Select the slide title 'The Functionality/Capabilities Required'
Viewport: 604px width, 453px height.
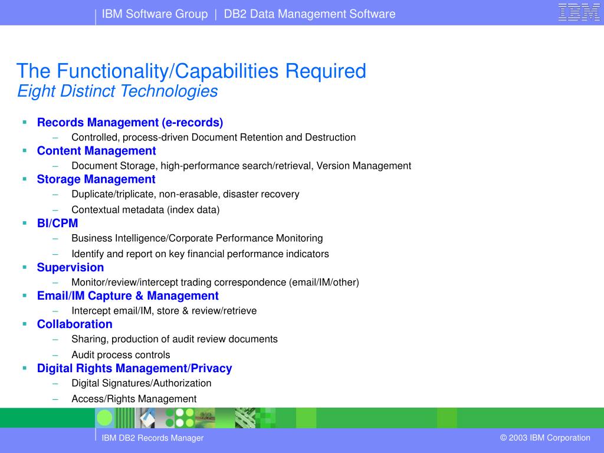click(x=191, y=71)
